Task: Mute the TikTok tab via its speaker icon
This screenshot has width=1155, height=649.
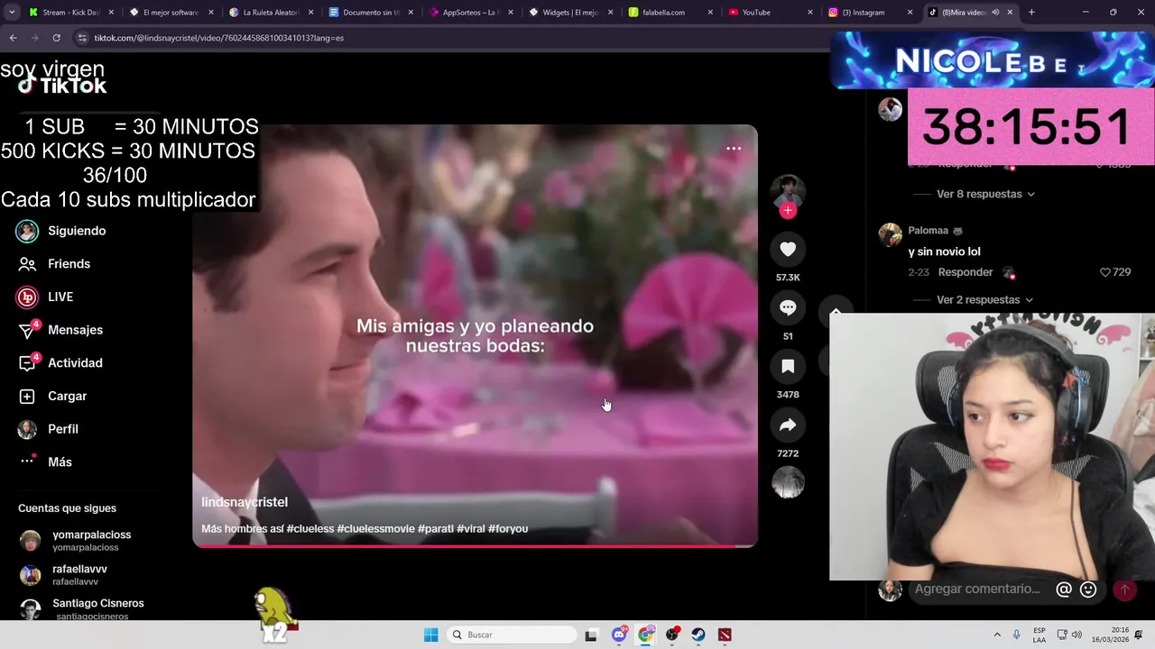Action: (x=996, y=13)
